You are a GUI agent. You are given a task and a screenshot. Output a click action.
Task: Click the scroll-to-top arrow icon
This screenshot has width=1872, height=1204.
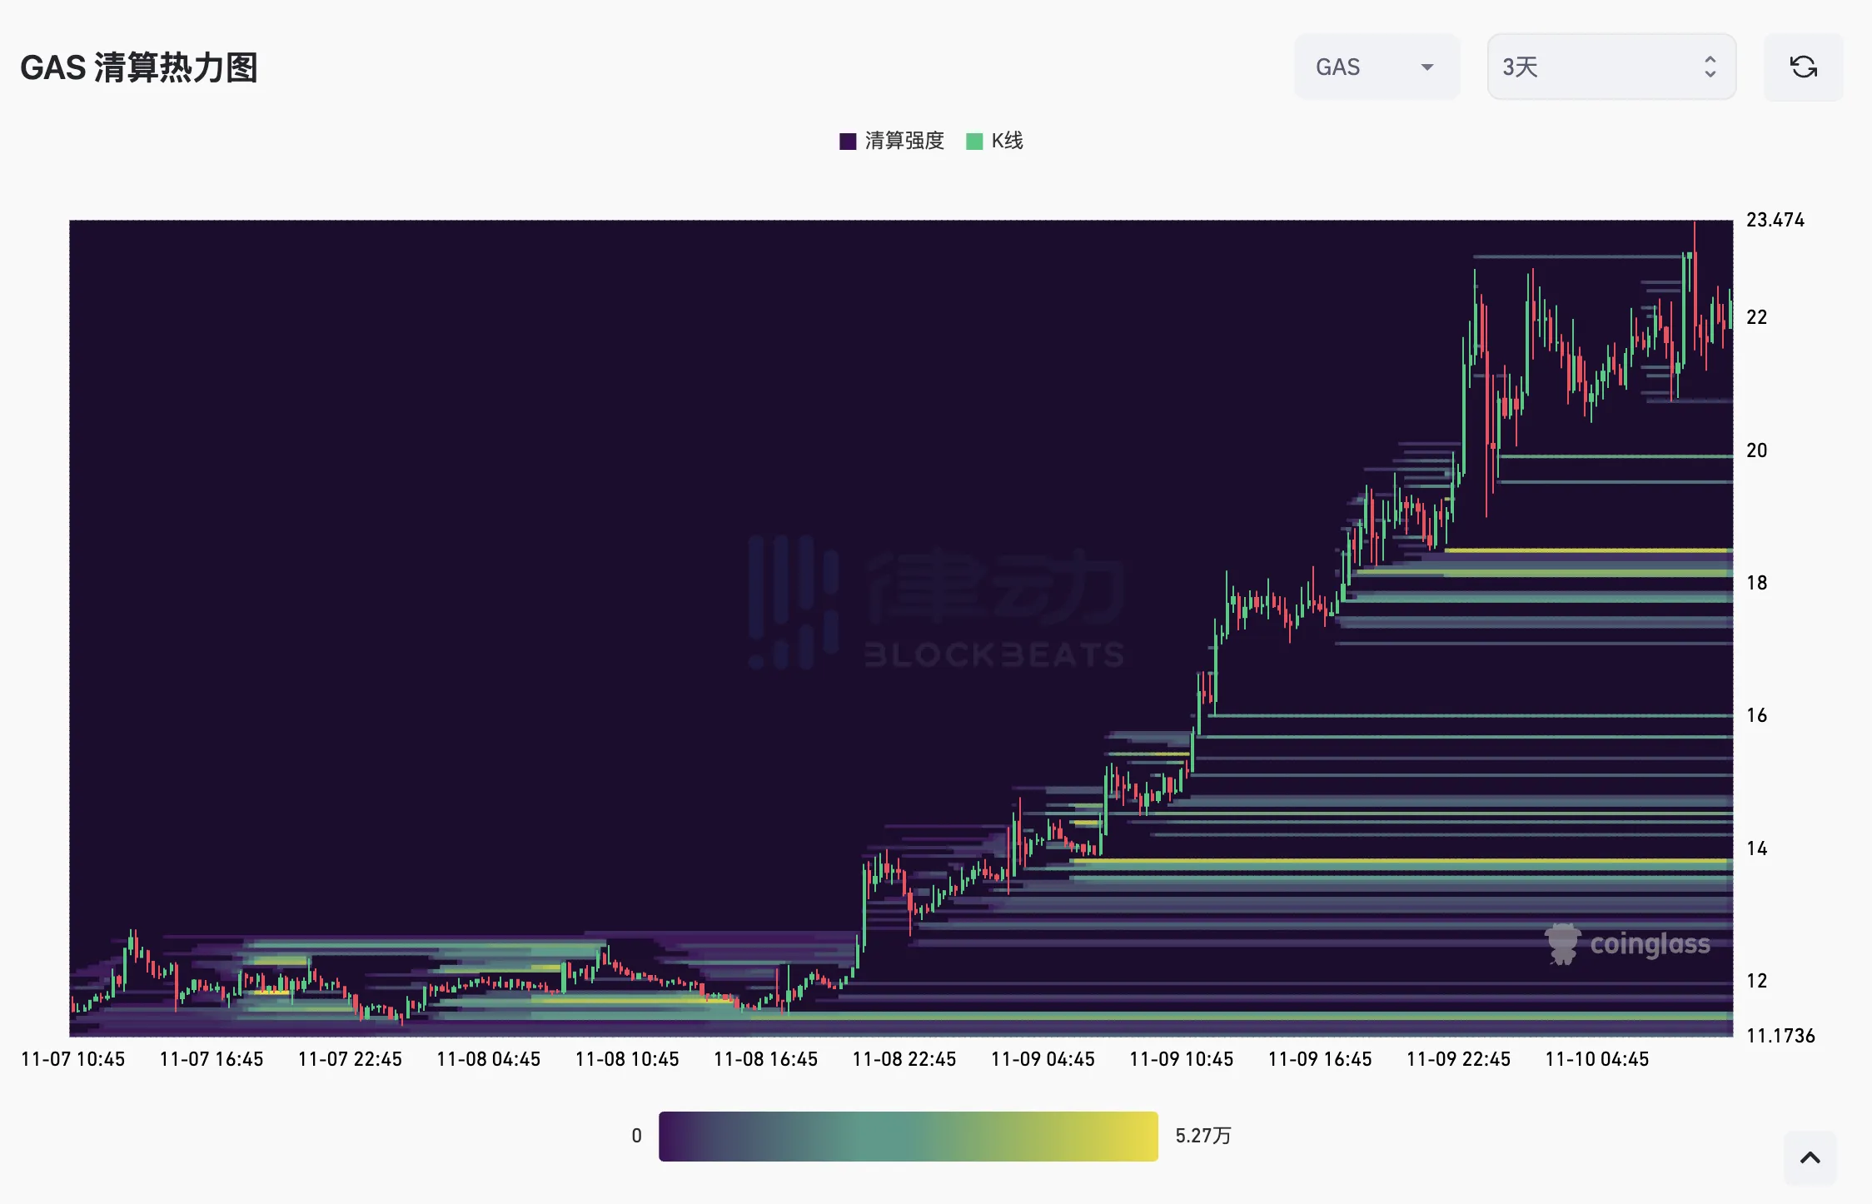pos(1810,1157)
